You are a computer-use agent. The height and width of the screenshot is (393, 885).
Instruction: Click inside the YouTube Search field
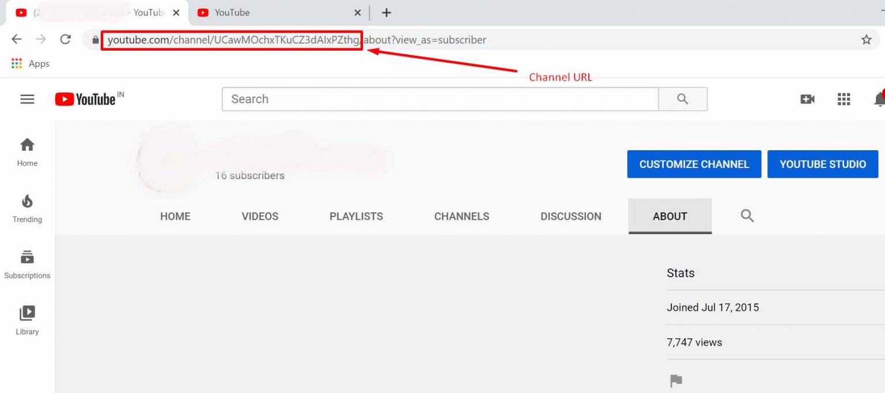tap(440, 99)
